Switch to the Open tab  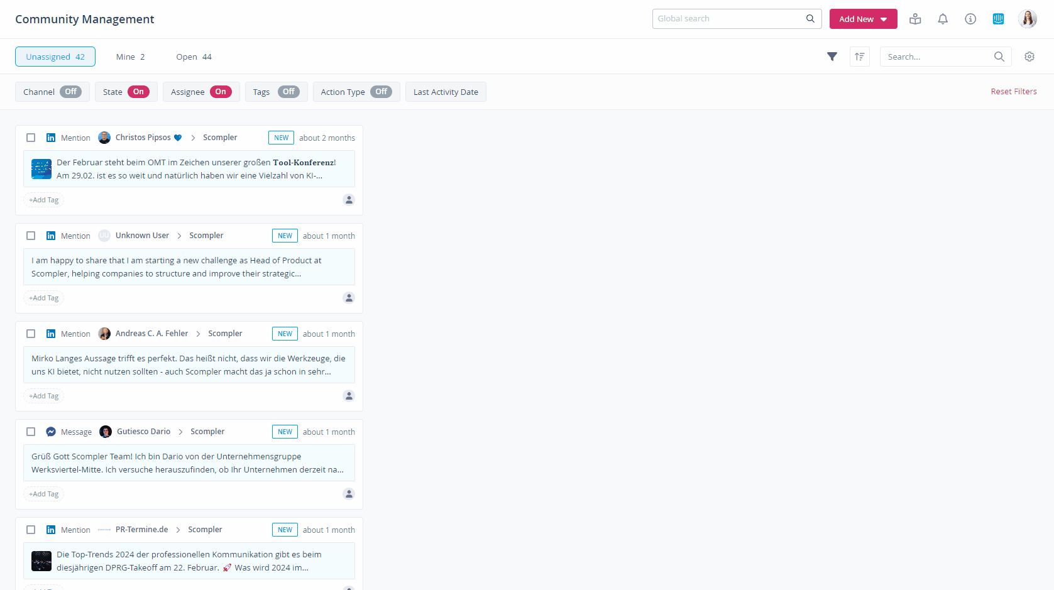point(194,57)
